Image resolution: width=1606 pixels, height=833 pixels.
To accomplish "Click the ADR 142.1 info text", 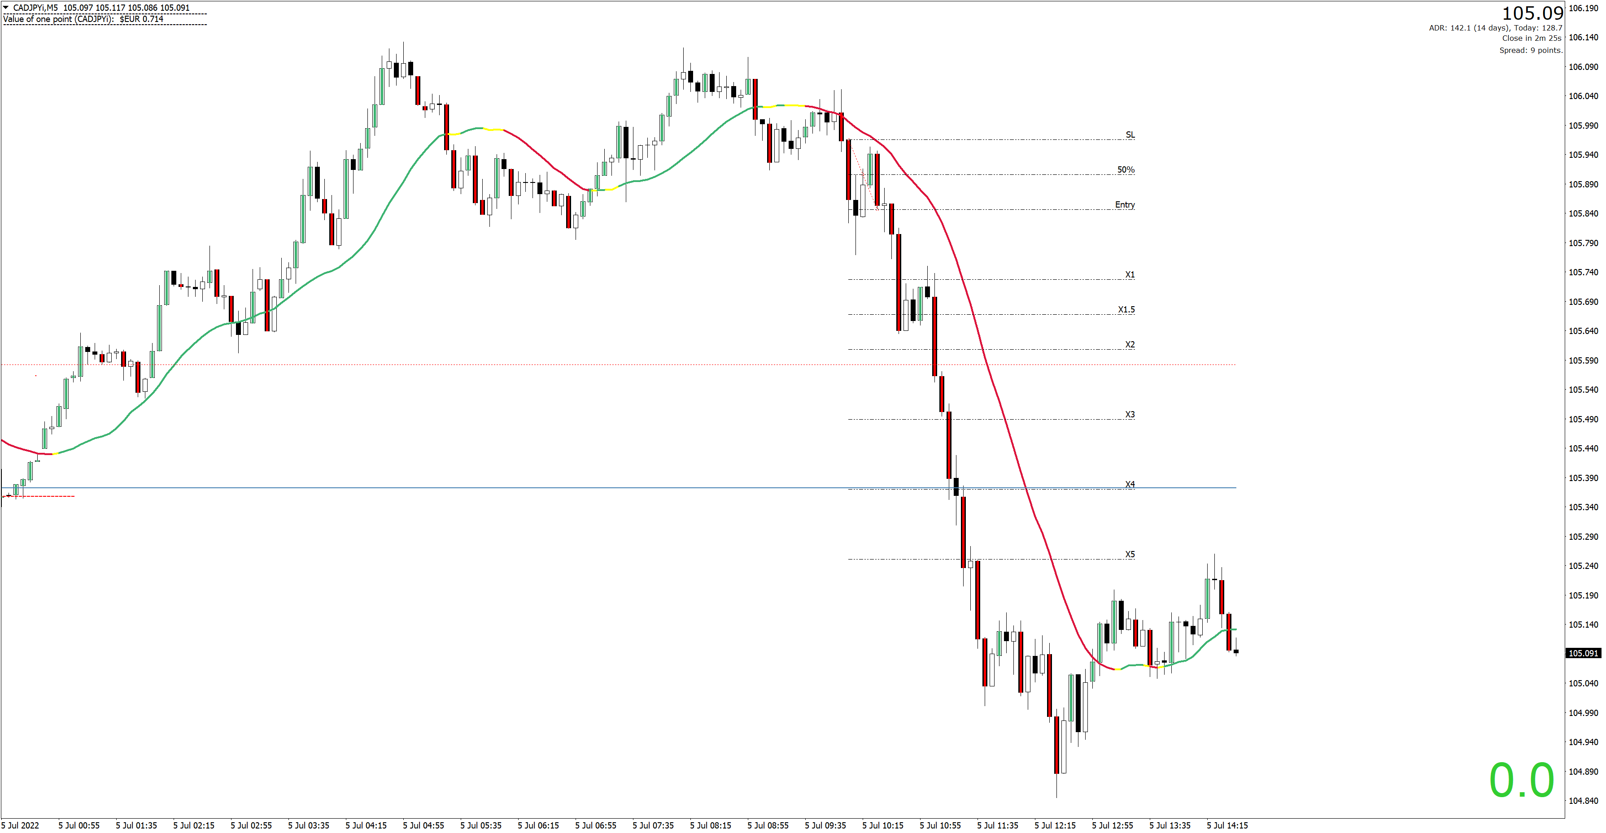I will 1495,27.
